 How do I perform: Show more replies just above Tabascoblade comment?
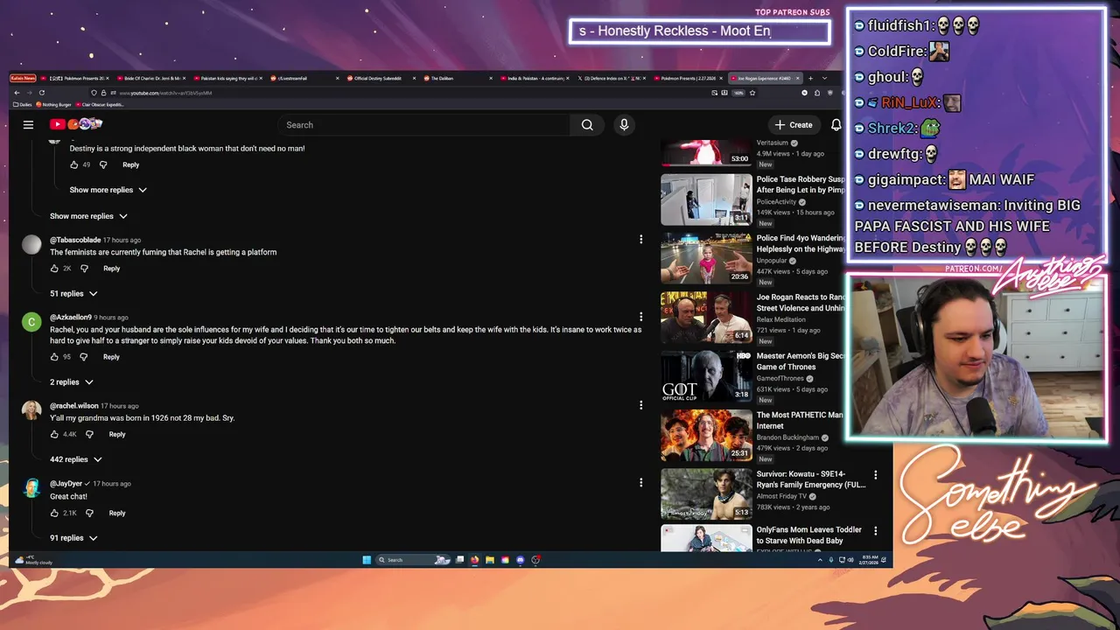coord(88,216)
